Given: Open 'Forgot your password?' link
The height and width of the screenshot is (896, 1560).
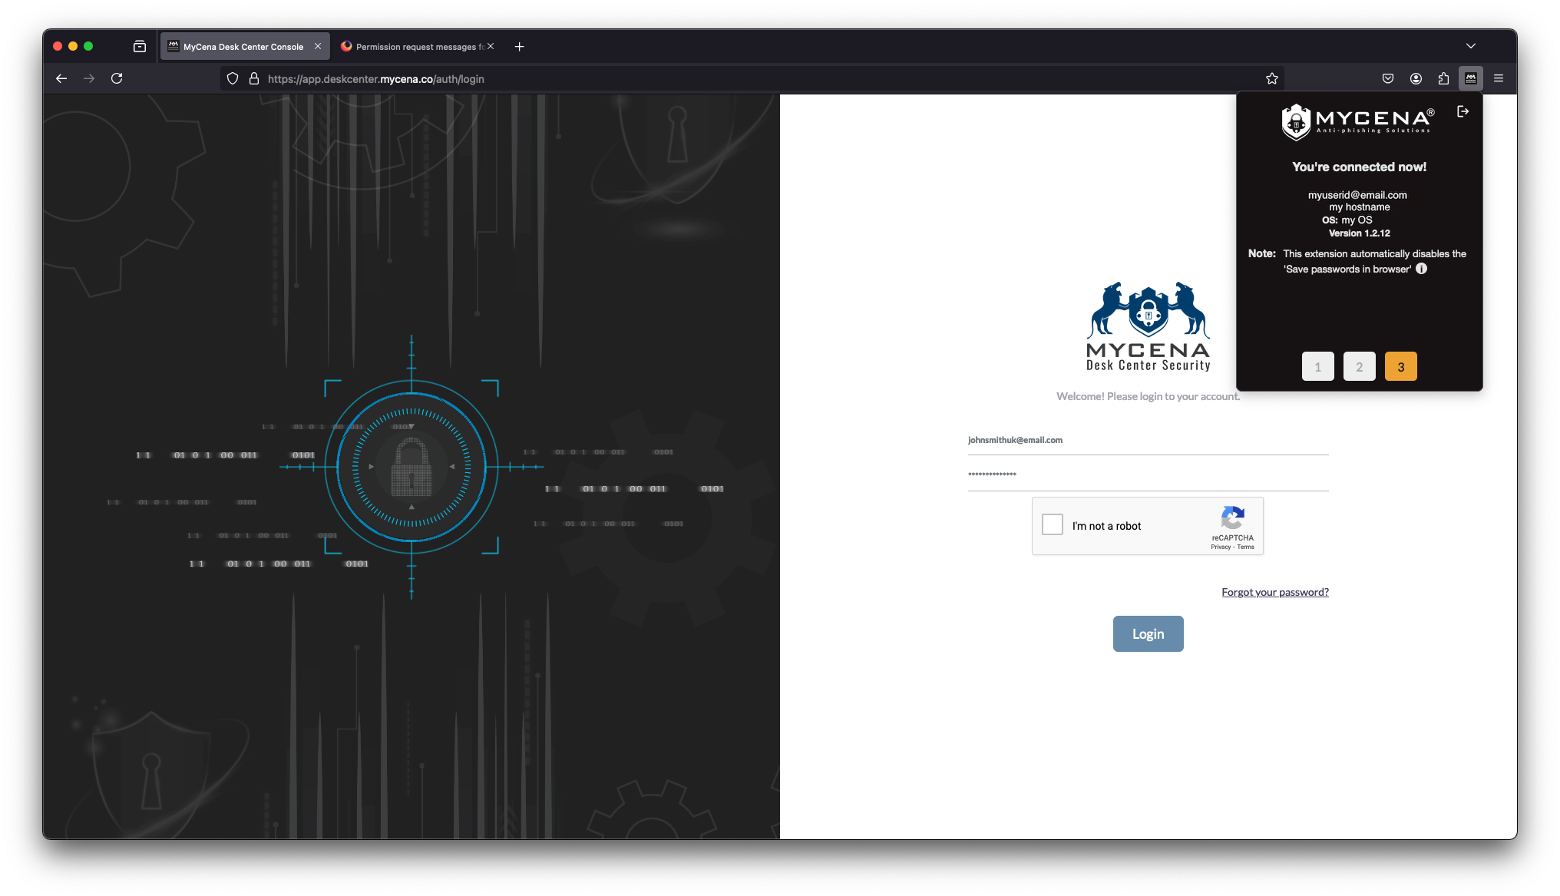Looking at the screenshot, I should click(1274, 592).
